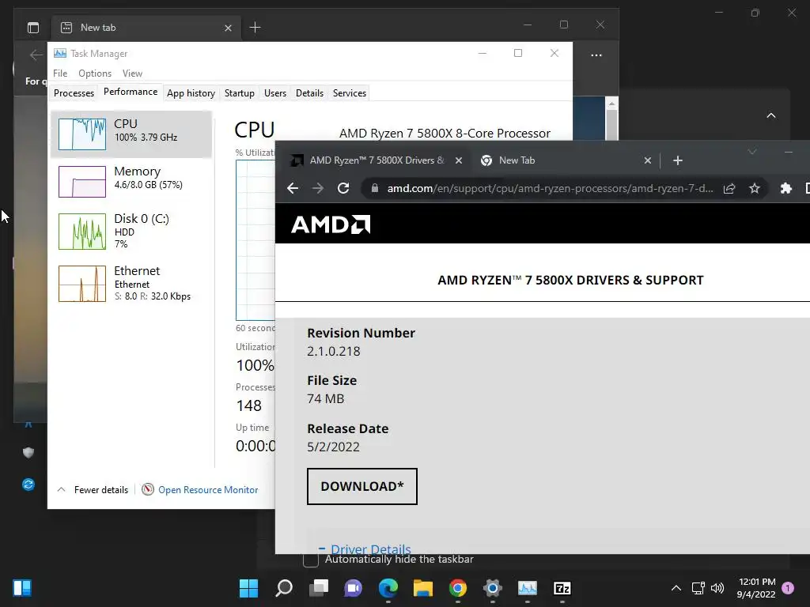
Task: Collapse Task Manager with Fewer details
Action: click(93, 490)
